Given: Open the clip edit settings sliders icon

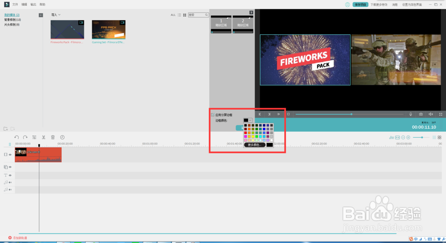Looking at the screenshot, I should click(34, 137).
